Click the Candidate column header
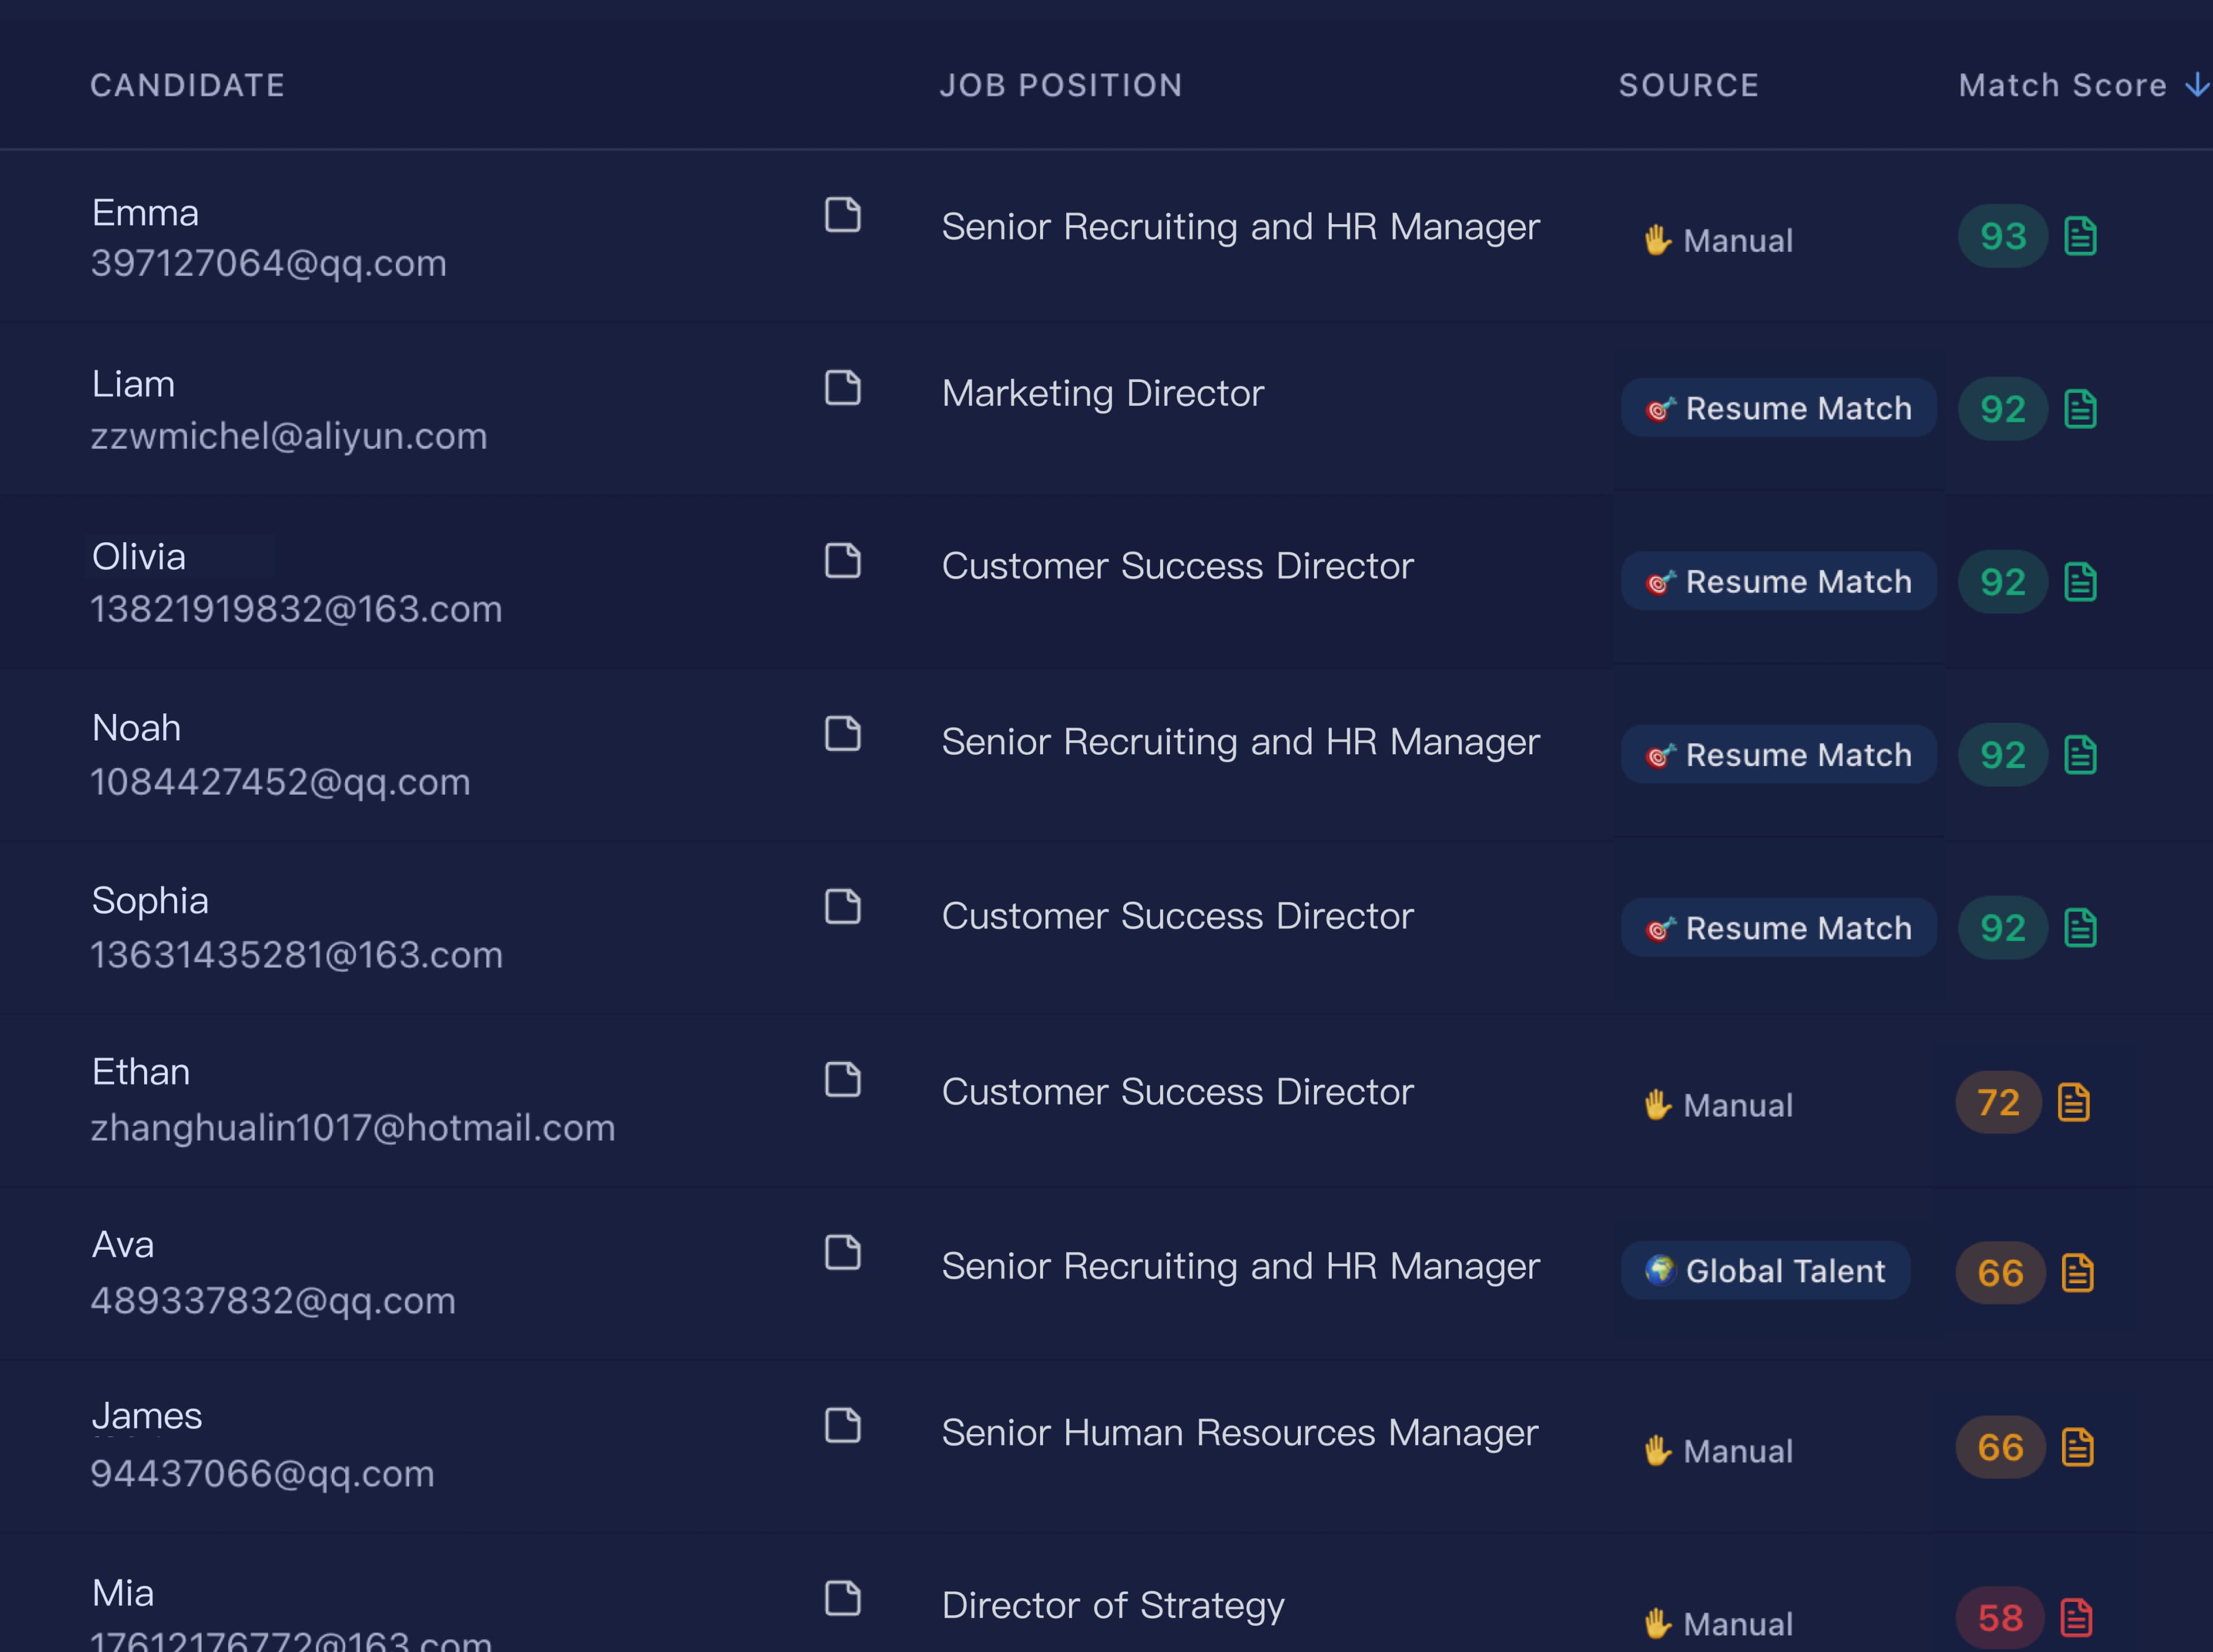2213x1652 pixels. (188, 85)
